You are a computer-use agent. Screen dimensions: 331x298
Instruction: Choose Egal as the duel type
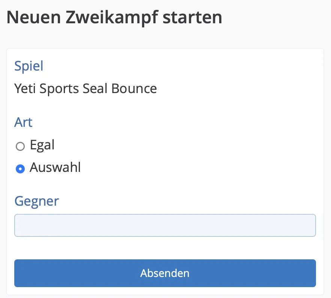click(20, 146)
